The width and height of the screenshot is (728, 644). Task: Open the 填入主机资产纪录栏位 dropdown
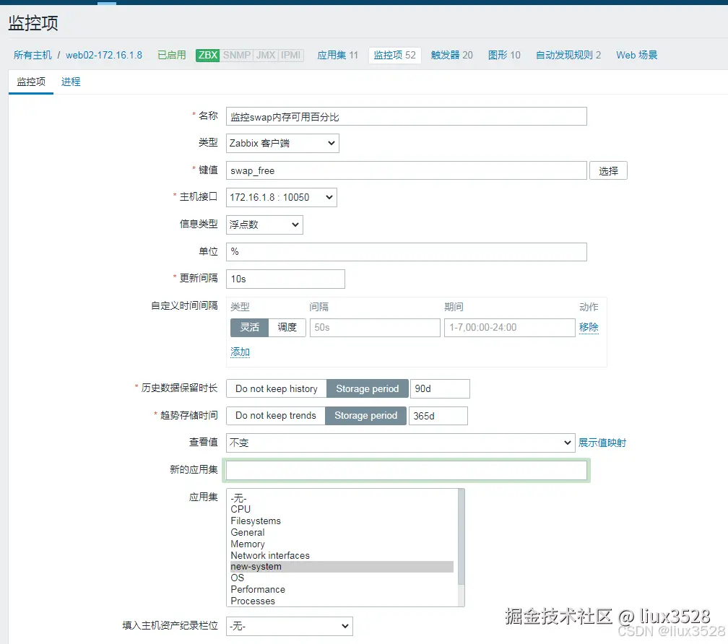pos(289,627)
